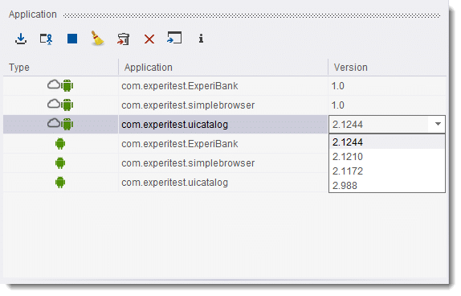Select last com.experitest.uicatalog row name
Screen dimensions: 461x296
click(x=174, y=183)
